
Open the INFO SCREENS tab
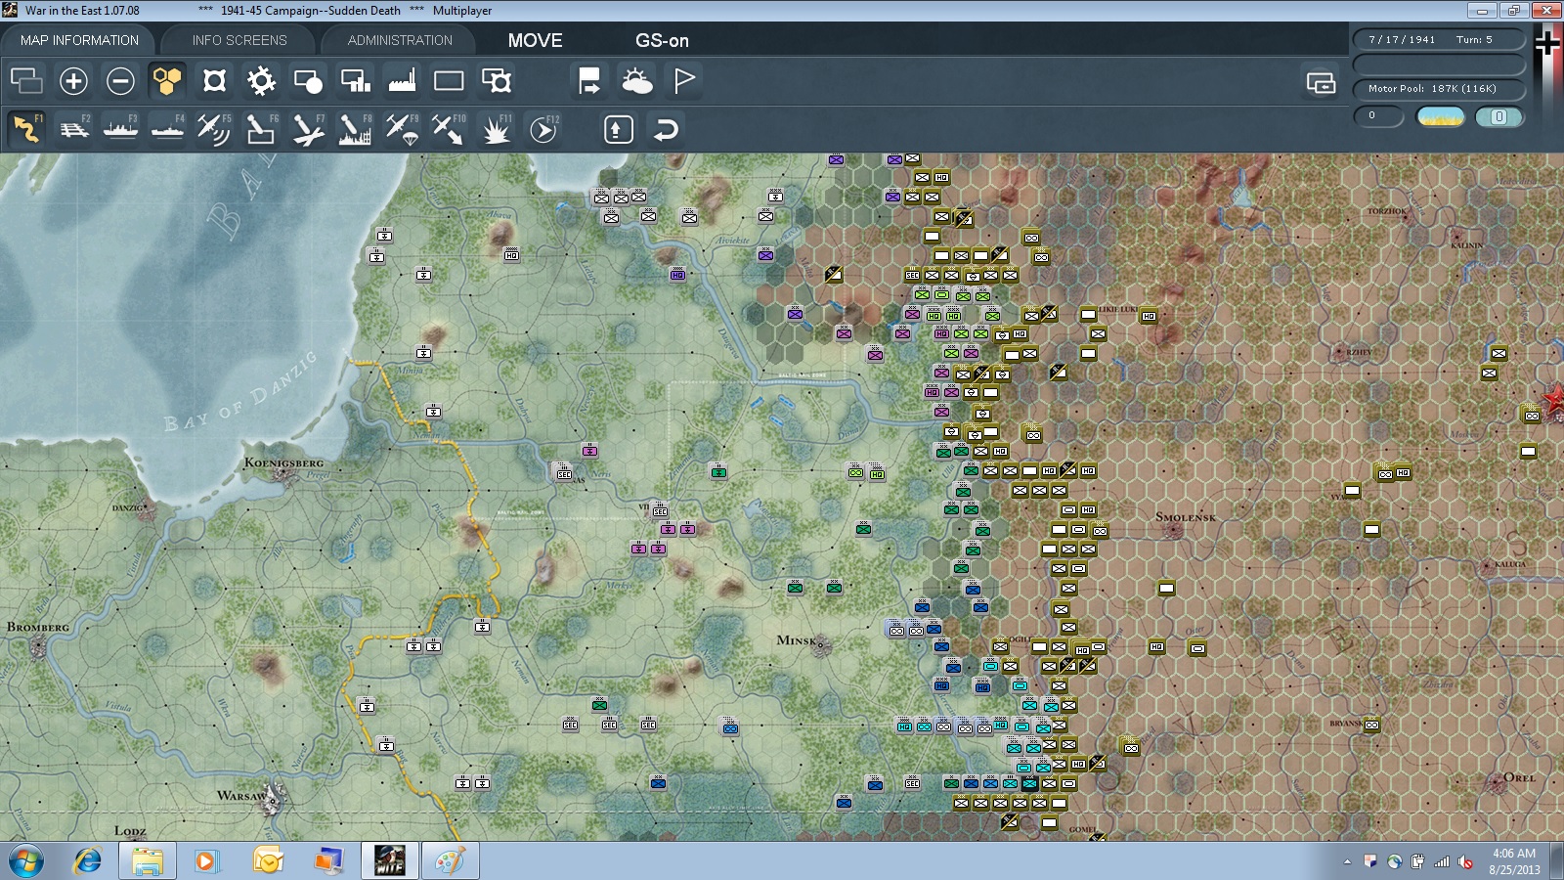pyautogui.click(x=239, y=40)
